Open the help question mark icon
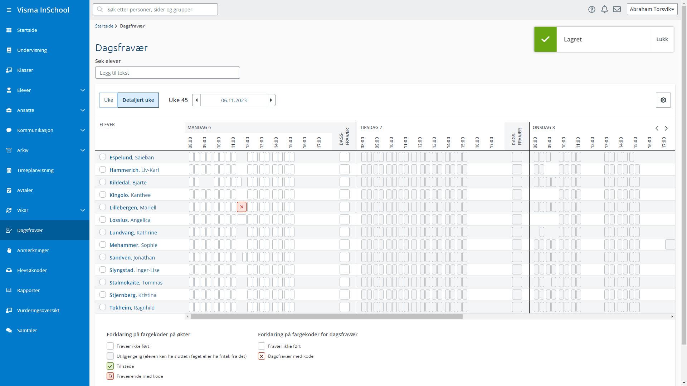The width and height of the screenshot is (687, 386). tap(592, 10)
